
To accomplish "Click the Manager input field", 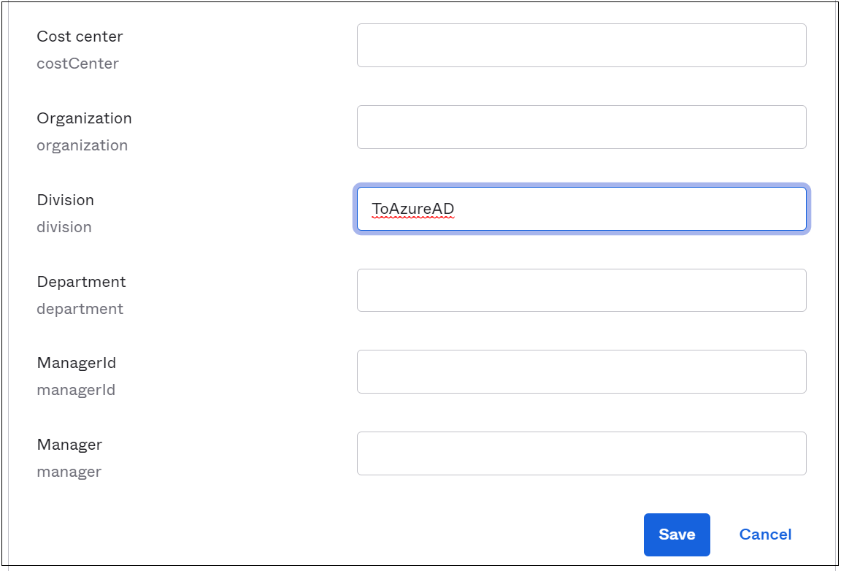I will point(580,453).
